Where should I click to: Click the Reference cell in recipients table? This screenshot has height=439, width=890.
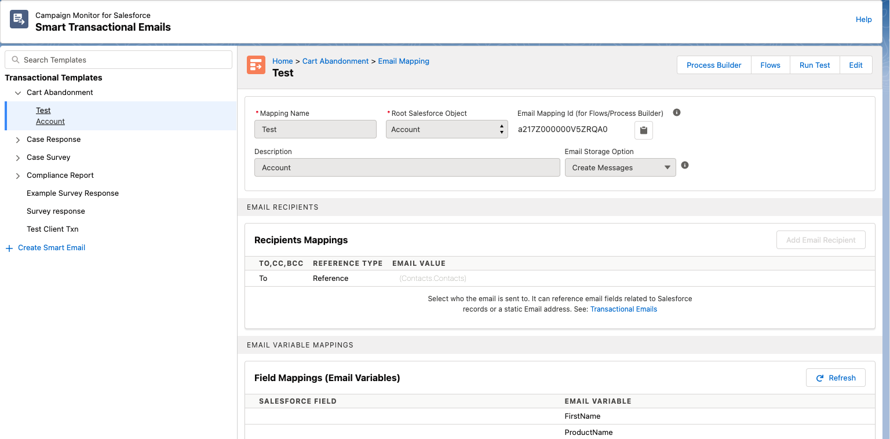[x=330, y=278]
